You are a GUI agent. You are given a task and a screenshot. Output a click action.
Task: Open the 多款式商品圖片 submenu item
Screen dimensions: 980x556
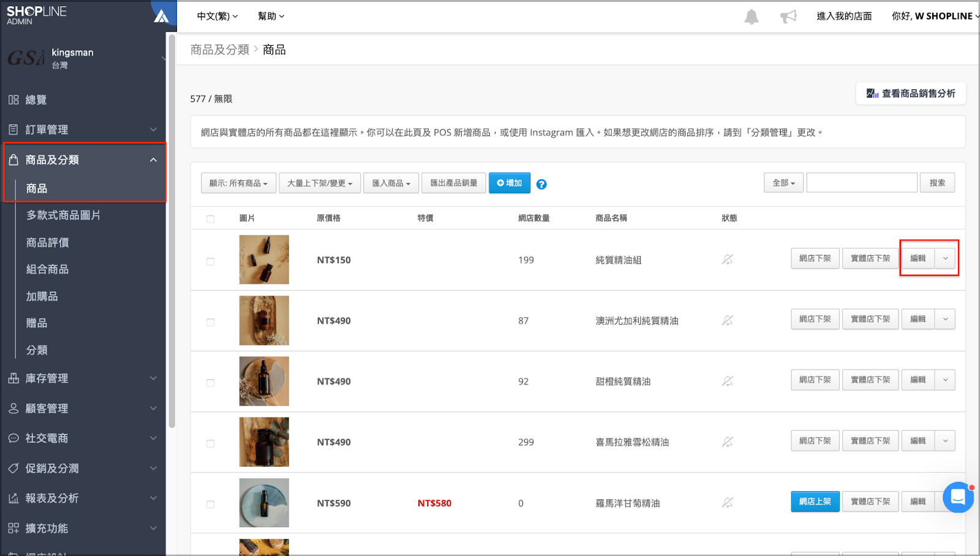click(x=63, y=215)
